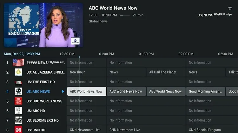Click No information at 02:00 on The First HD
This screenshot has width=238, height=133.
click(x=212, y=82)
